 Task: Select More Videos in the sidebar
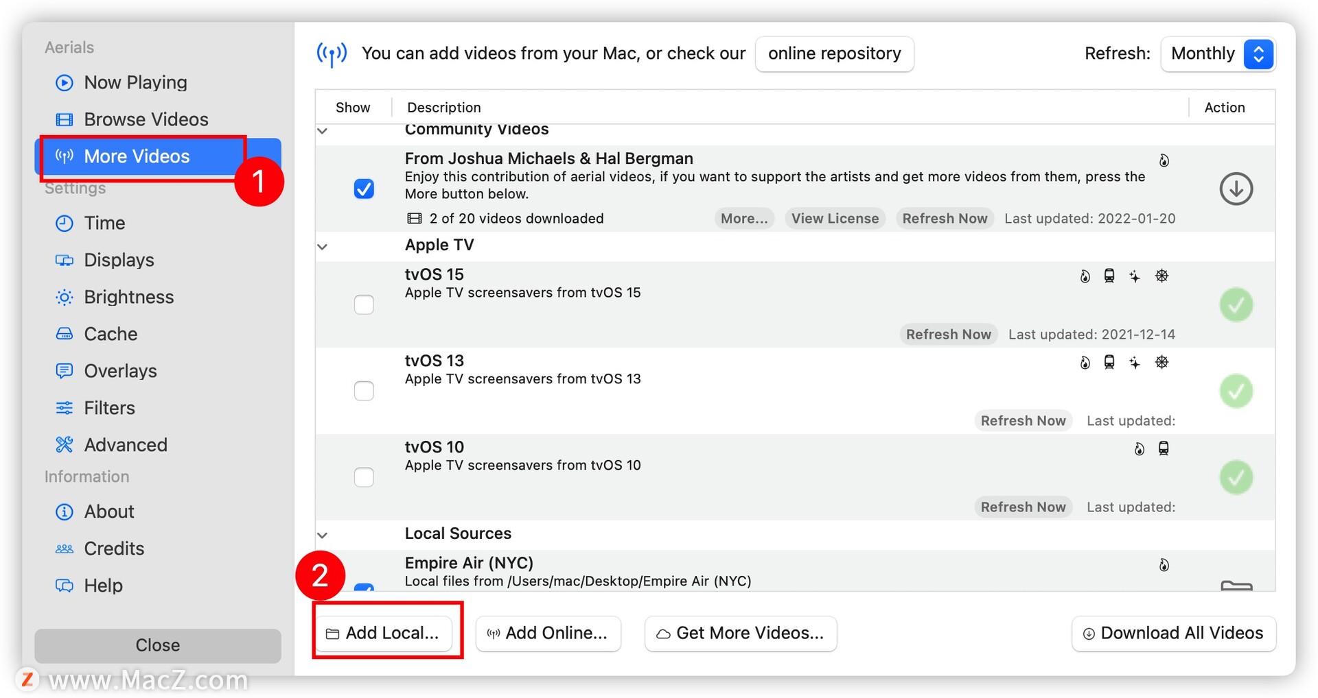point(157,156)
